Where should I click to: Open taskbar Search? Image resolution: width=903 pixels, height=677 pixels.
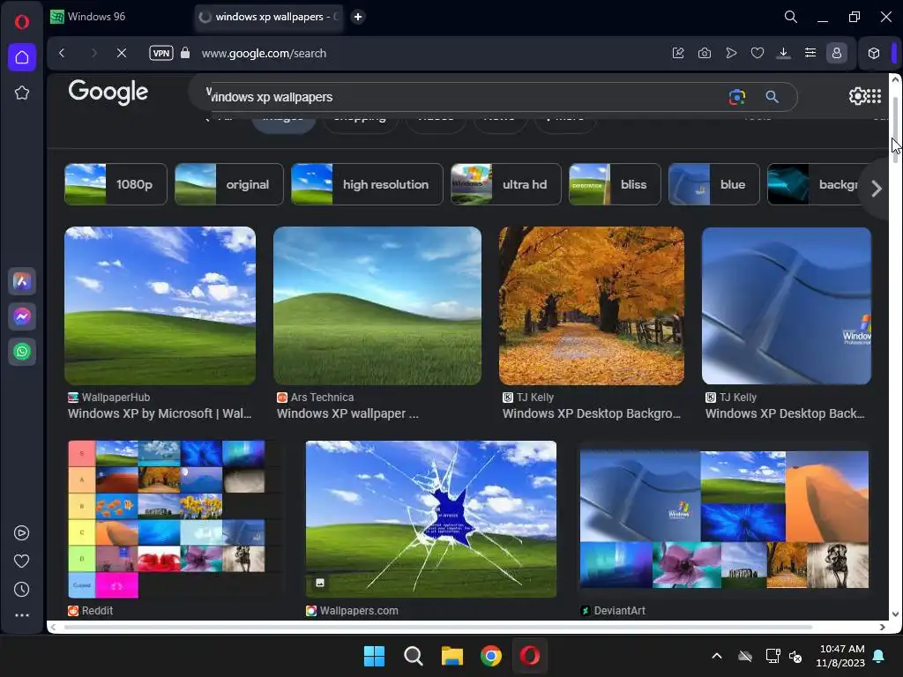[413, 656]
